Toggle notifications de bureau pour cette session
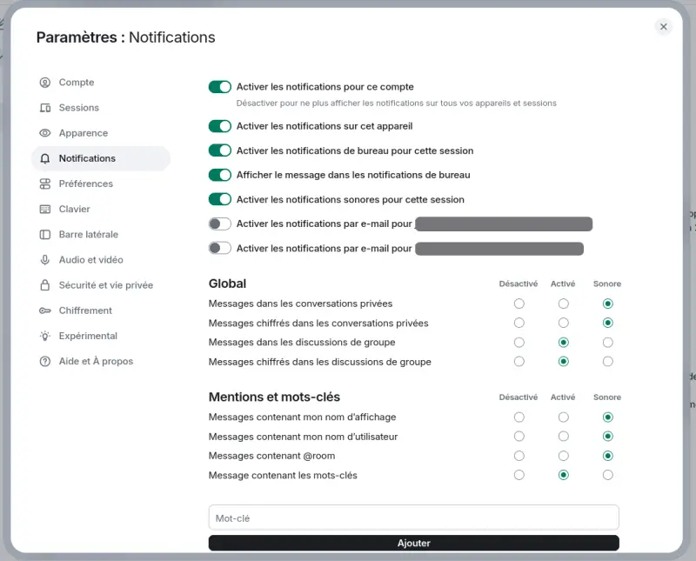696x561 pixels. pos(219,150)
